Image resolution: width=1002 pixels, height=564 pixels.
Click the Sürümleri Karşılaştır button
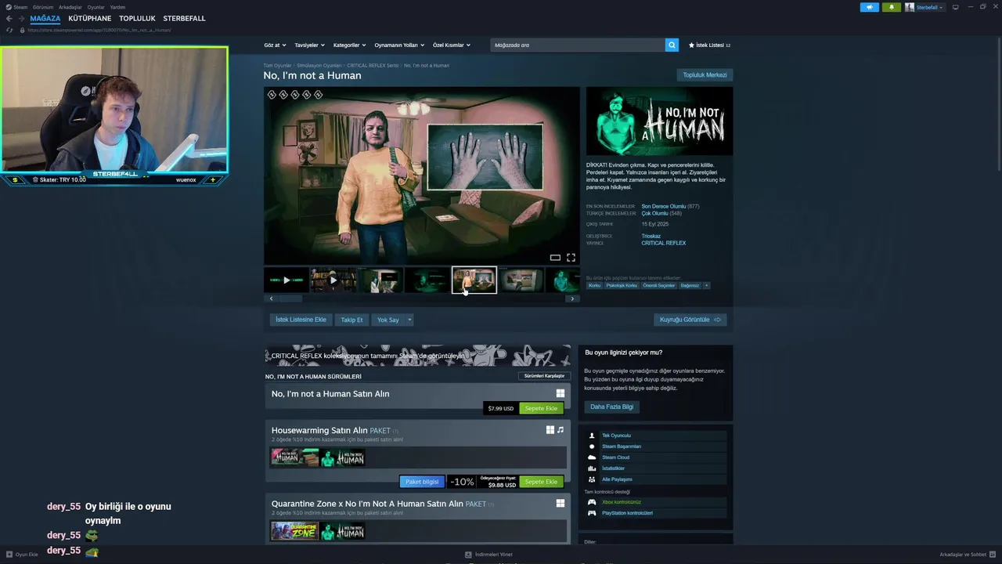[x=544, y=376]
